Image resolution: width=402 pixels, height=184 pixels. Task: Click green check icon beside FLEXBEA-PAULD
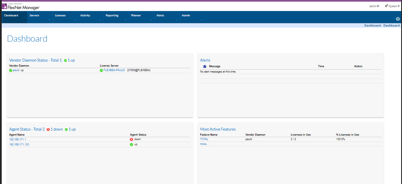[x=101, y=70]
